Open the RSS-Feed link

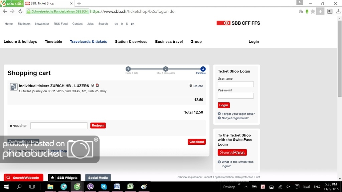click(61, 24)
